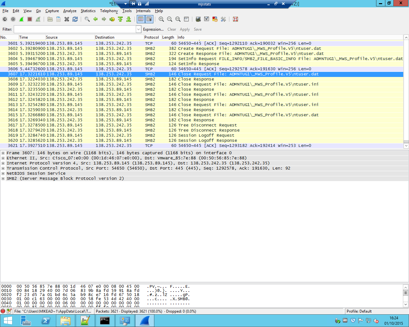Sort packets by the Time column header
The image size is (409, 327).
click(x=32, y=37)
